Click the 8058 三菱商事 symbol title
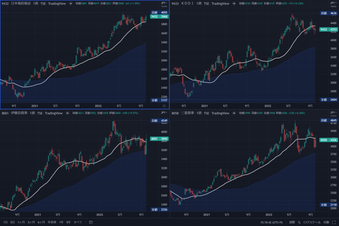This screenshot has width=339, height=226. coord(183,113)
